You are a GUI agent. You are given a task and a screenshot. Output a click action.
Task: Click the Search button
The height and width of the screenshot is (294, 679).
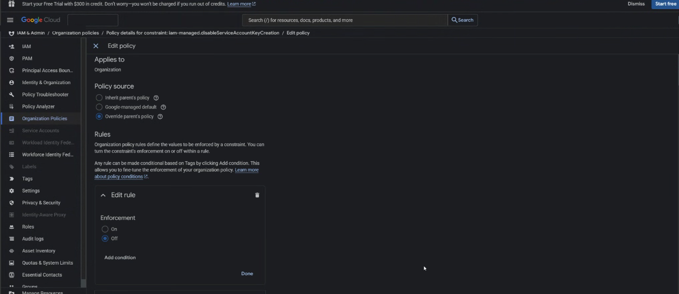point(462,20)
